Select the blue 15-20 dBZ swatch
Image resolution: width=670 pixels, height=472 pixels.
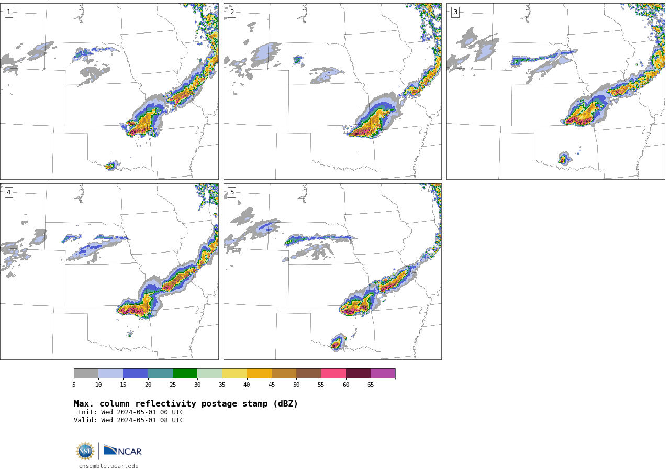136,374
